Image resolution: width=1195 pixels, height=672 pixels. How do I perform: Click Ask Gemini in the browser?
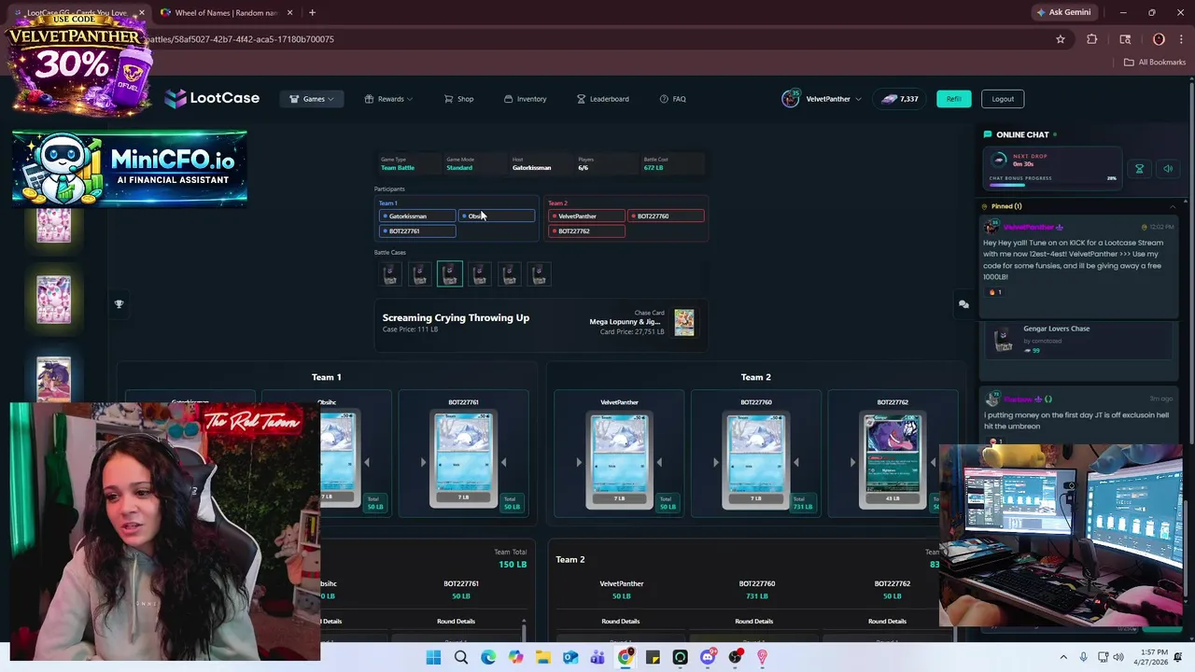coord(1062,13)
